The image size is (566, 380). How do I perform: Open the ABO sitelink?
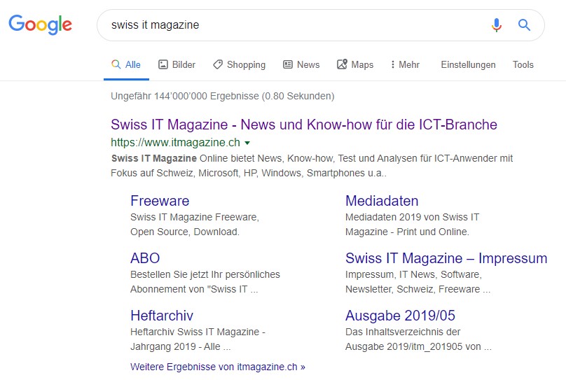pyautogui.click(x=145, y=258)
